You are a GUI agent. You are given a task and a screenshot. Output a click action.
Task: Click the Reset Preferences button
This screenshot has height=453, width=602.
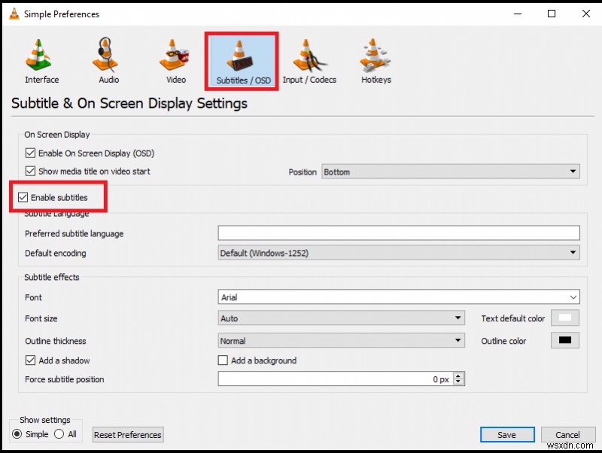pos(128,435)
